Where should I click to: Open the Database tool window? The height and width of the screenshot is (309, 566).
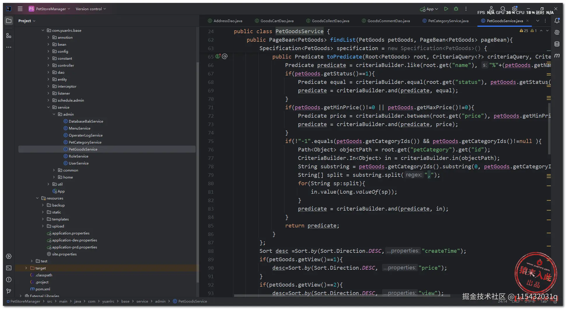pyautogui.click(x=557, y=44)
